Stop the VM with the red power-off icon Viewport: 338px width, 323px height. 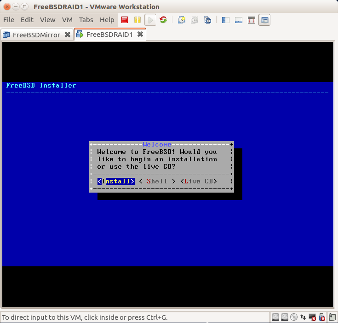click(125, 20)
